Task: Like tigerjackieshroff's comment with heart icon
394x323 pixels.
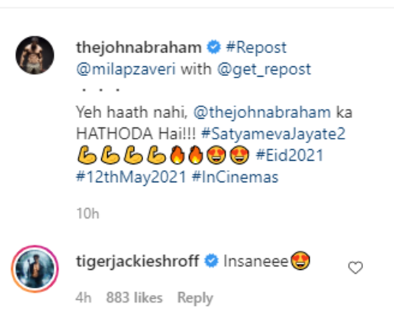Action: coord(355,267)
